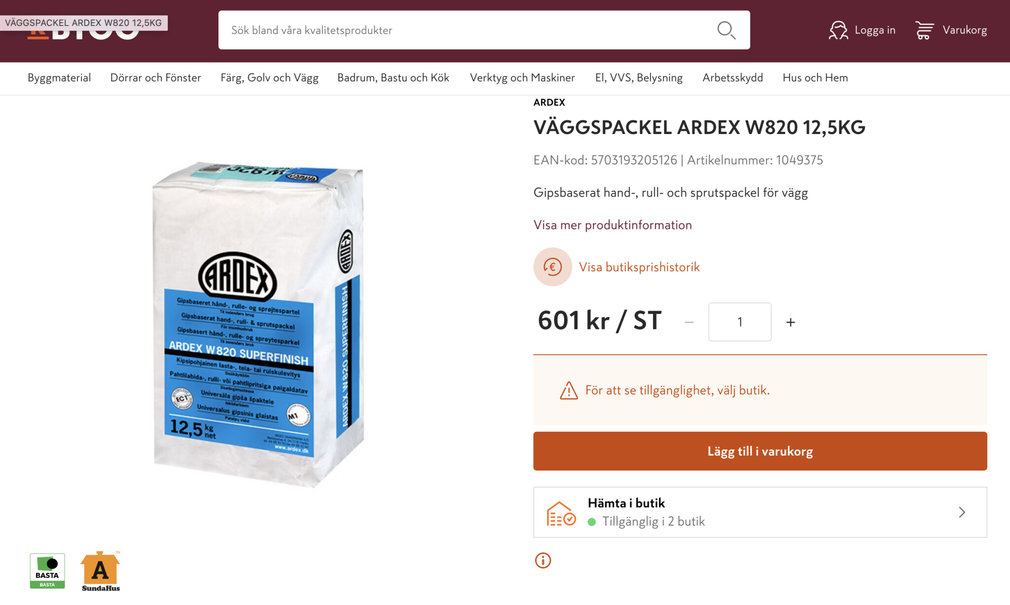Image resolution: width=1010 pixels, height=605 pixels.
Task: Open the Färg, Golv och Vägg menu
Action: point(269,78)
